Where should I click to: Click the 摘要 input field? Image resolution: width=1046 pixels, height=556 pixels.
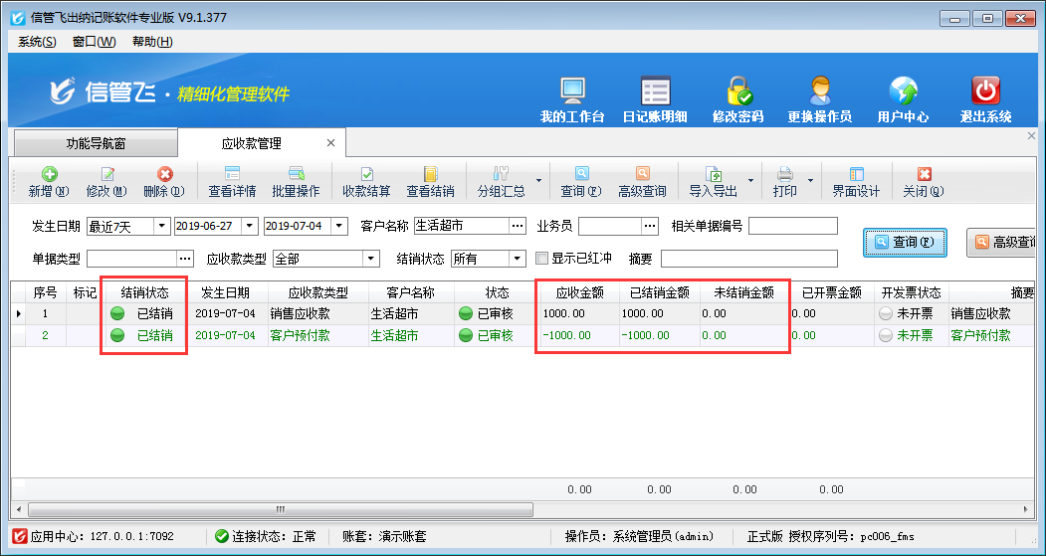click(748, 259)
